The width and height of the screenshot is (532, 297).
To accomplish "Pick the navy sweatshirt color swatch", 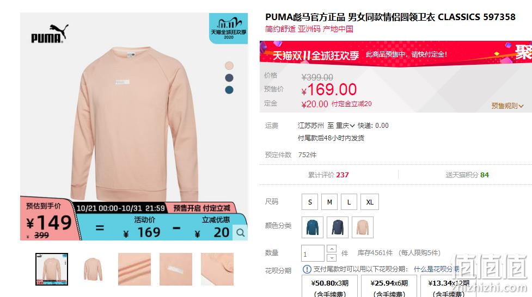I will (x=338, y=227).
